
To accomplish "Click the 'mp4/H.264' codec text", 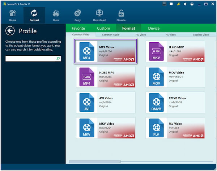I will pyautogui.click(x=105, y=51).
